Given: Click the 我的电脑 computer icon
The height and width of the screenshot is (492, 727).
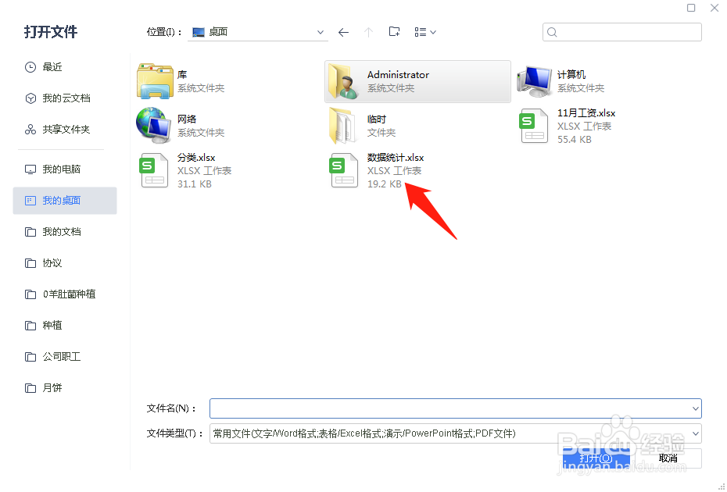Looking at the screenshot, I should tap(31, 169).
